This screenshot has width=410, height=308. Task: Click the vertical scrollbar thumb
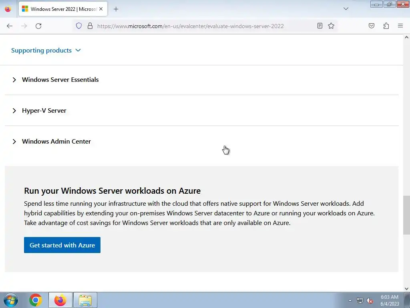[407, 215]
